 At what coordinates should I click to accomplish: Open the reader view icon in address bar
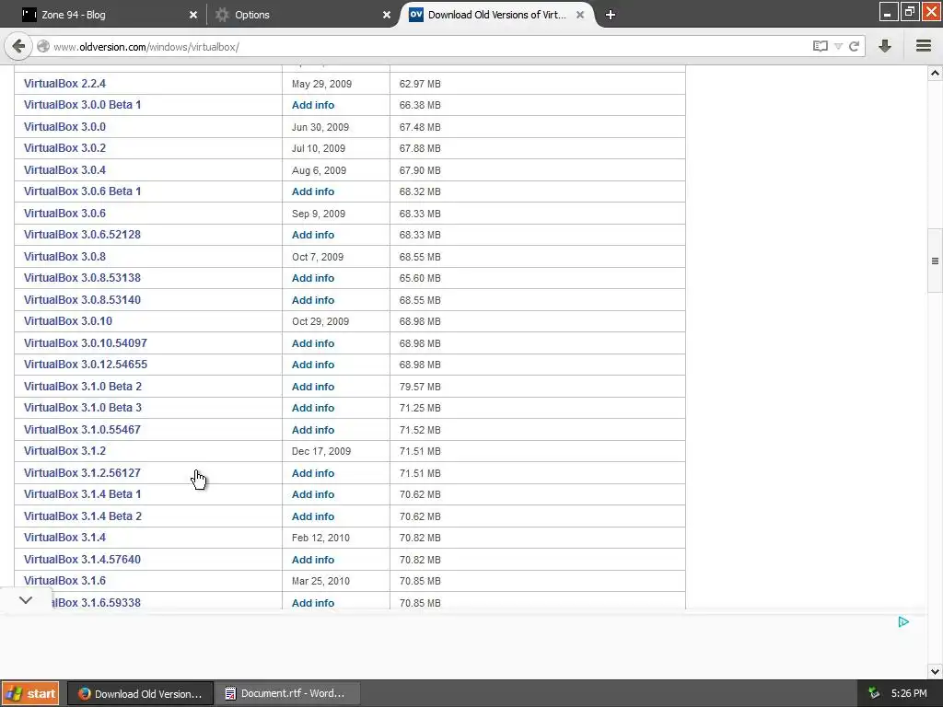click(x=820, y=46)
